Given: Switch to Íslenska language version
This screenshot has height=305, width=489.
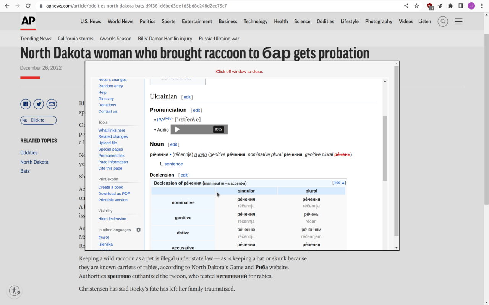Looking at the screenshot, I should (105, 244).
